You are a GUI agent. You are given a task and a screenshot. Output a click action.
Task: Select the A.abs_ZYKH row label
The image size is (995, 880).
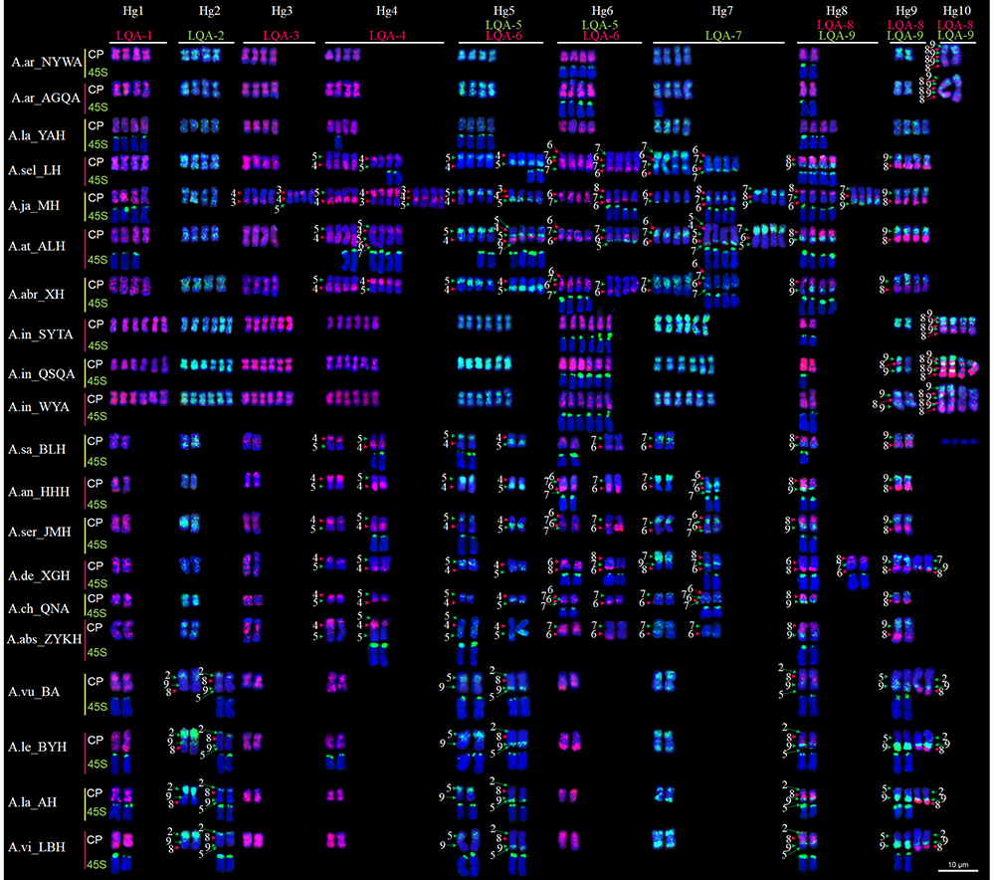point(45,639)
